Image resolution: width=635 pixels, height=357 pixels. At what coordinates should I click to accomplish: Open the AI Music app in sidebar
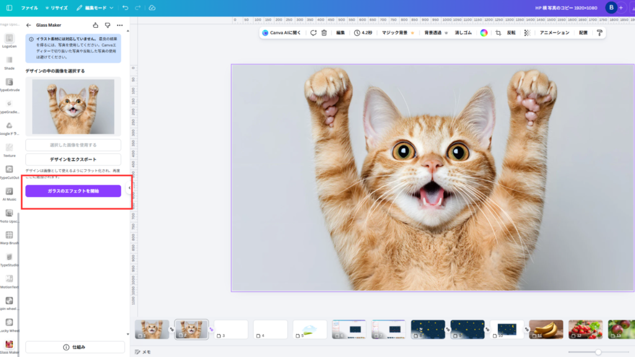[9, 193]
